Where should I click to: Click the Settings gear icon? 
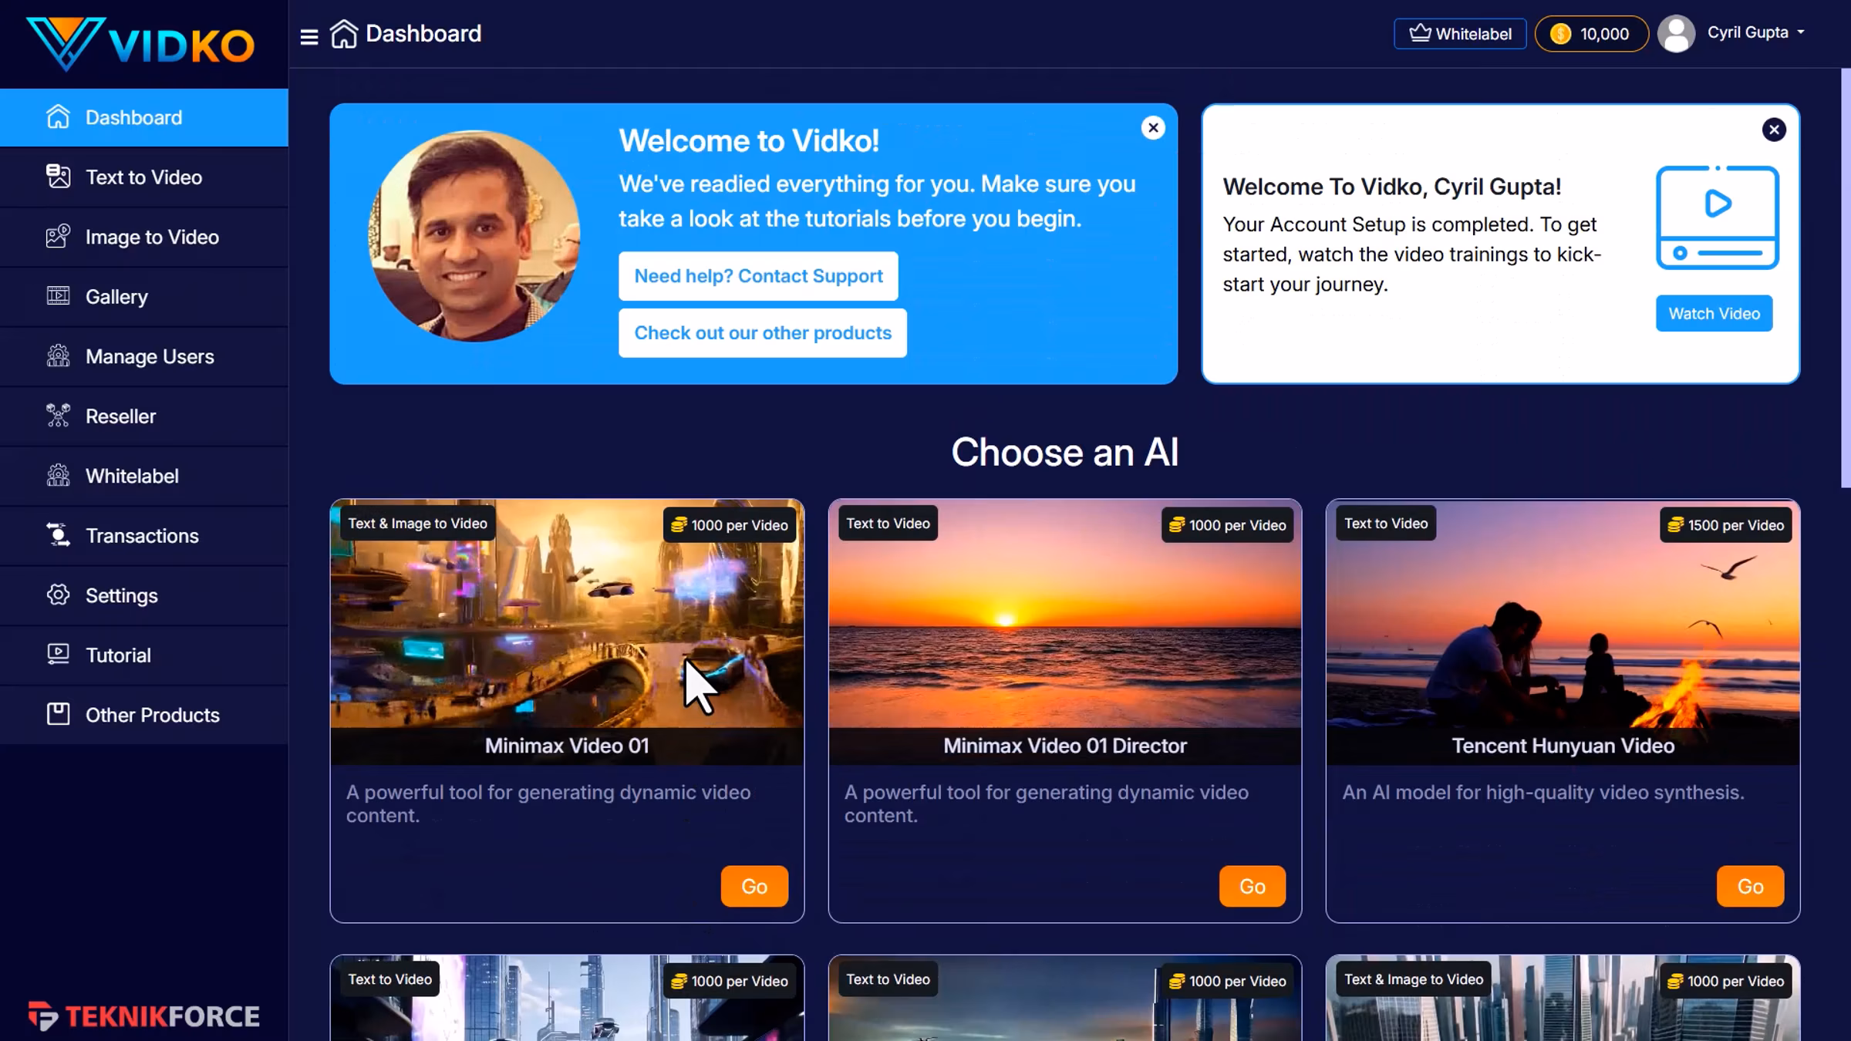click(58, 595)
